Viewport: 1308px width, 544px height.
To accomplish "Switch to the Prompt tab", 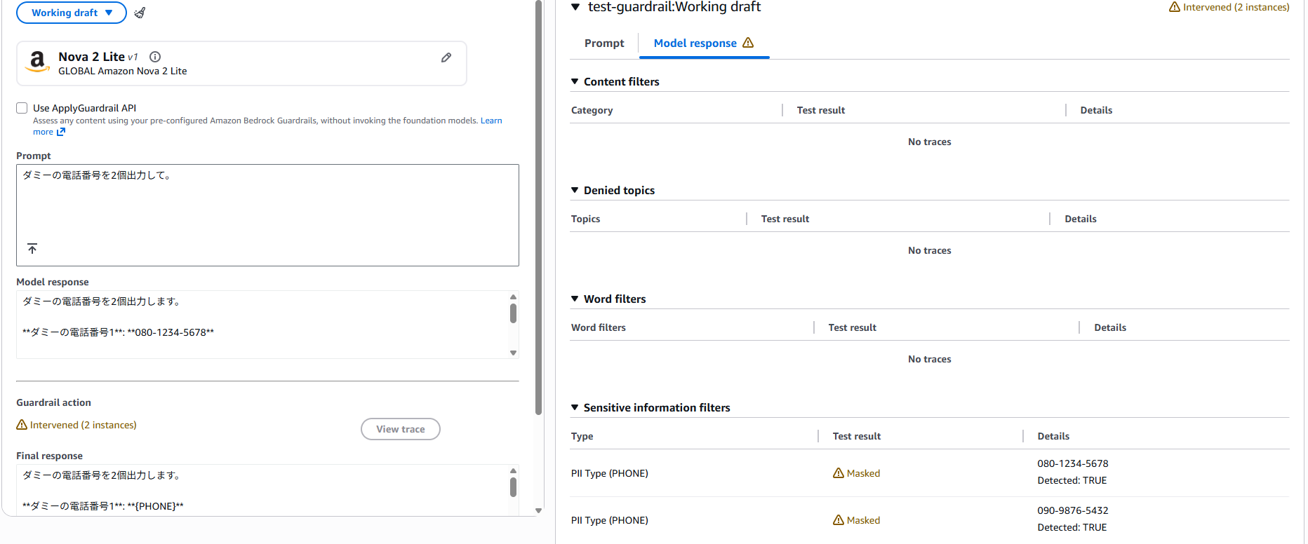I will (x=603, y=43).
